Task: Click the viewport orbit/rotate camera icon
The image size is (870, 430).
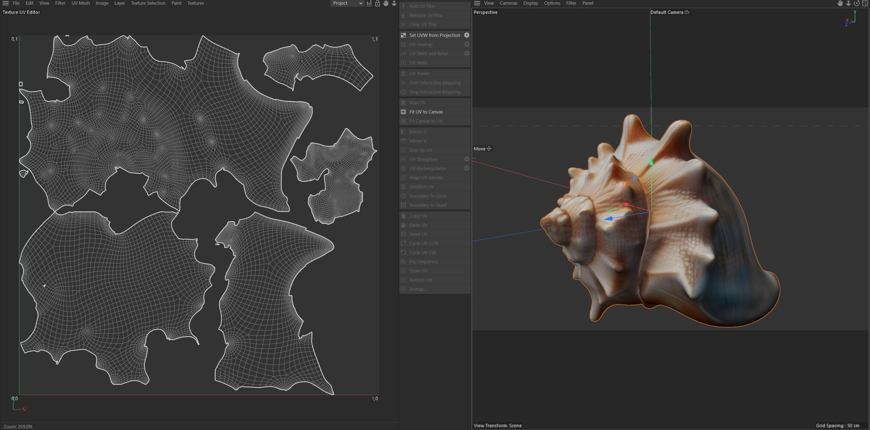Action: pyautogui.click(x=856, y=3)
